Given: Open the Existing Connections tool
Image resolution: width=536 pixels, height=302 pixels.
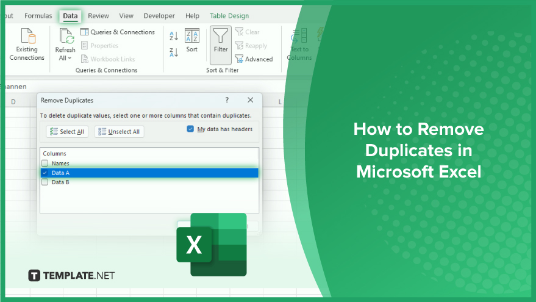Looking at the screenshot, I should point(27,45).
